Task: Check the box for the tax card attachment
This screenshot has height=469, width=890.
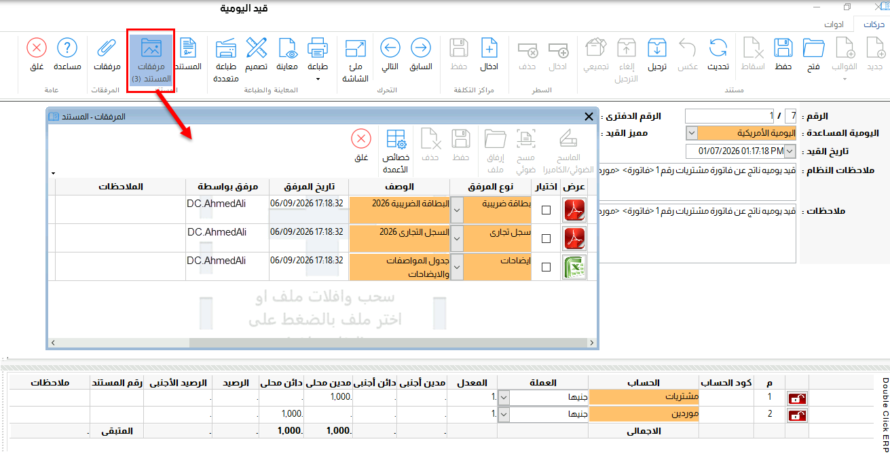Action: pos(546,210)
